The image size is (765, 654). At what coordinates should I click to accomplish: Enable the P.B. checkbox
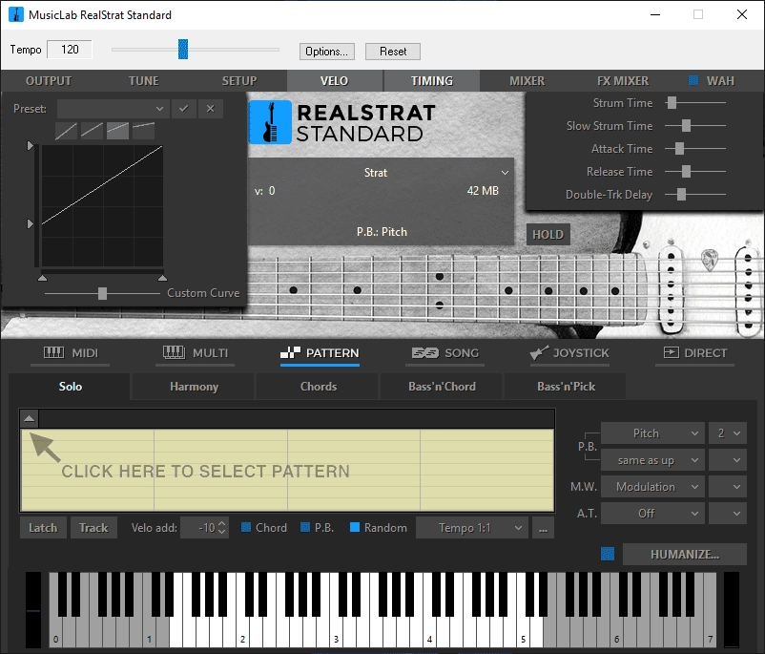(x=305, y=528)
